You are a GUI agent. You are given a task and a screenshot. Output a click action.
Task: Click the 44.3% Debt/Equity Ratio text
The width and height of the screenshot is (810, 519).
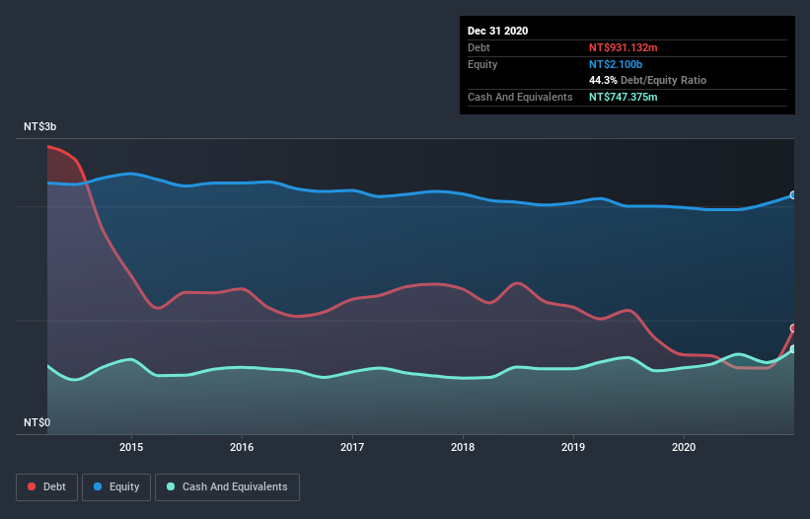[x=647, y=80]
